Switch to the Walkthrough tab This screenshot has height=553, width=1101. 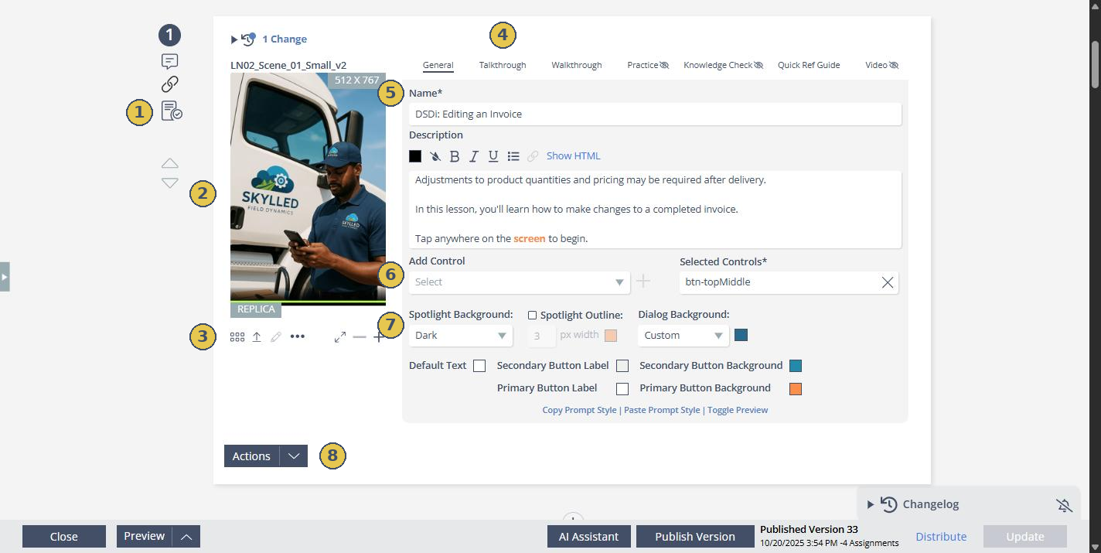tap(577, 65)
